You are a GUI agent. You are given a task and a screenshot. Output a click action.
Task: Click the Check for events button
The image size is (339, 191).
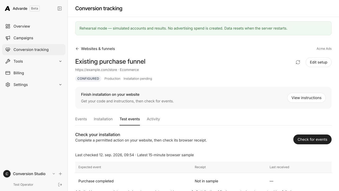[312, 140]
